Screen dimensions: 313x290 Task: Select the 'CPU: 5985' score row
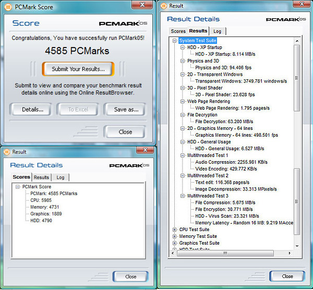tap(41, 200)
